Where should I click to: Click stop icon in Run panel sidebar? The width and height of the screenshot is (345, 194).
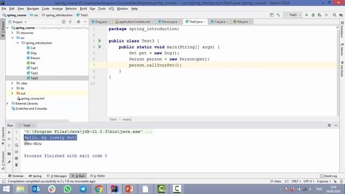(9, 139)
